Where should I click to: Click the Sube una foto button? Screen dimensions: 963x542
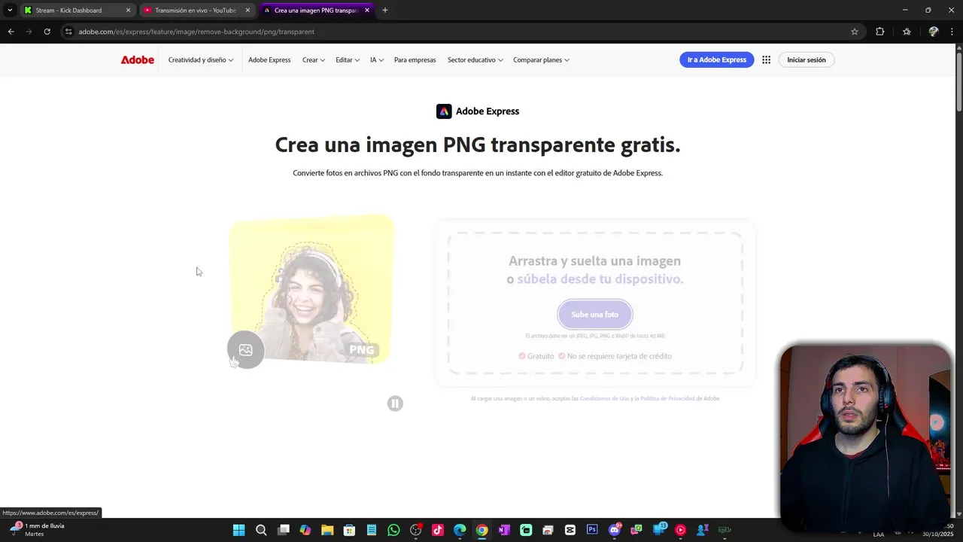click(x=595, y=315)
